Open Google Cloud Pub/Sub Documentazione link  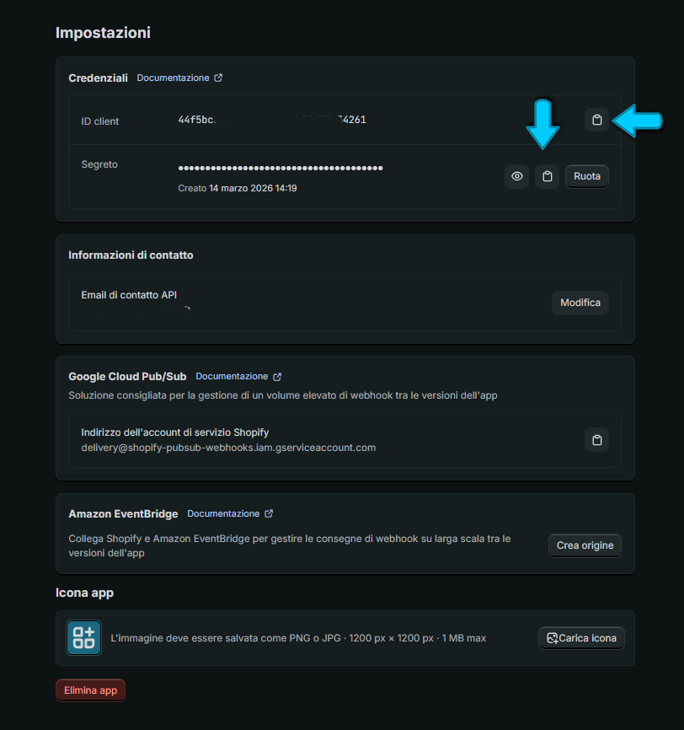[x=232, y=376]
